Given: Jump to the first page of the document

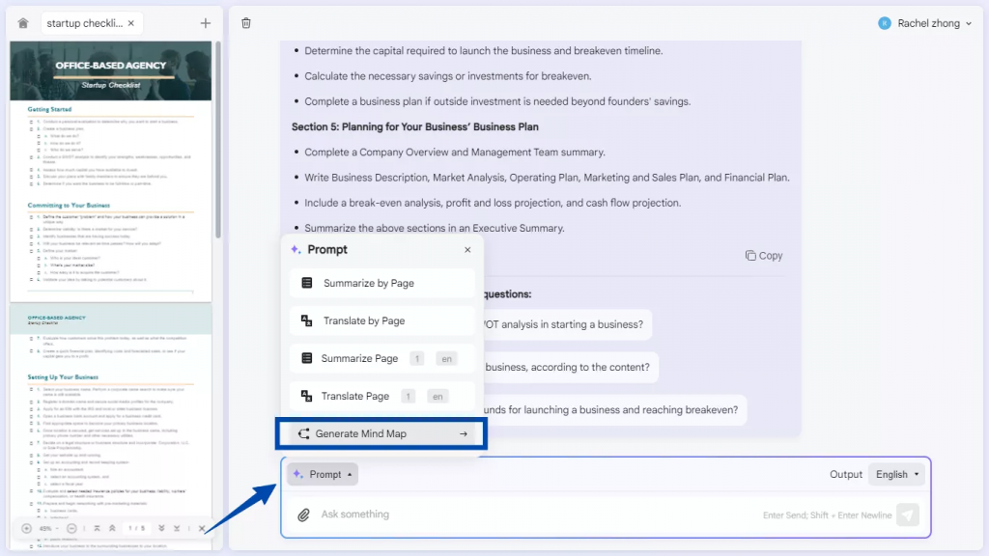Looking at the screenshot, I should coord(97,528).
